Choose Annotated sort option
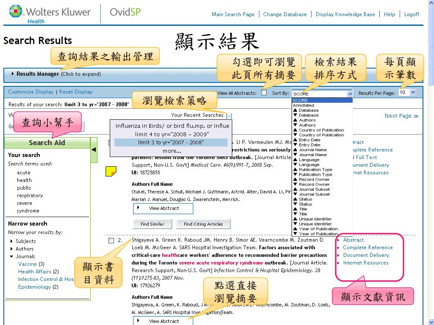The width and height of the screenshot is (434, 325). pos(303,105)
